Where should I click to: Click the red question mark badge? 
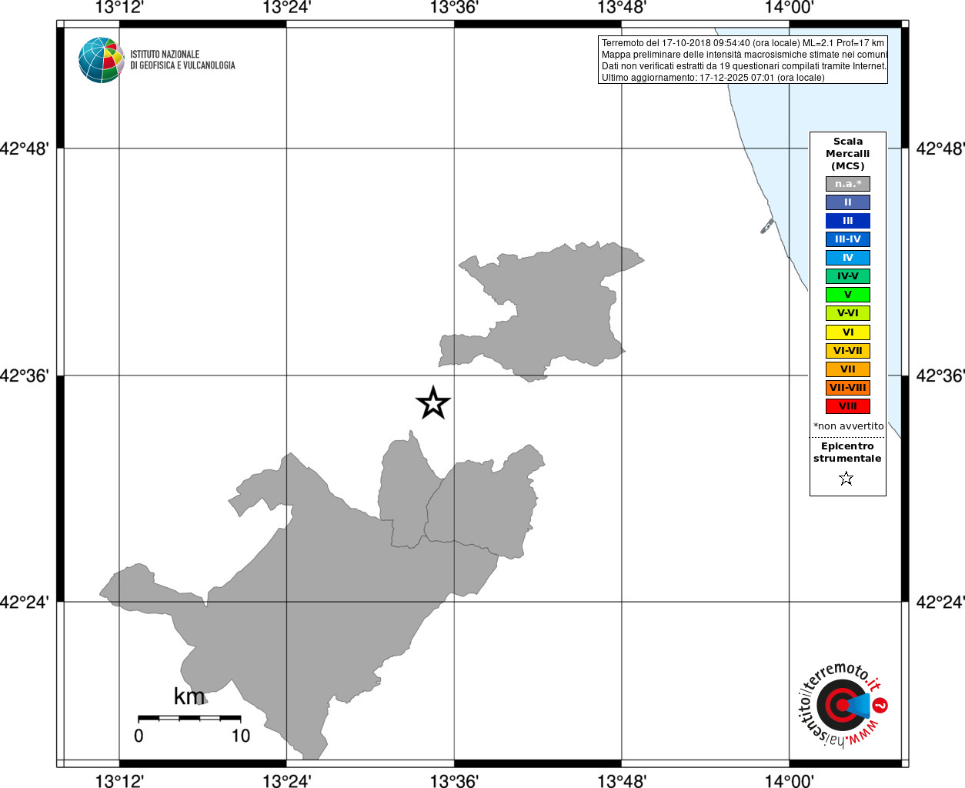[880, 704]
